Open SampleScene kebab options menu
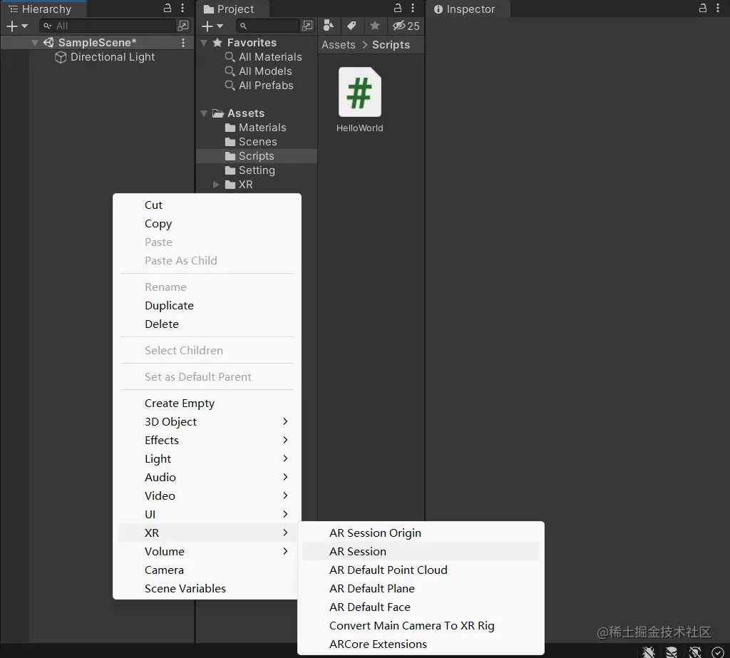The height and width of the screenshot is (658, 730). 183,42
